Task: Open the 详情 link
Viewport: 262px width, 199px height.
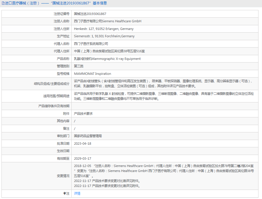Action: pyautogui.click(x=77, y=194)
